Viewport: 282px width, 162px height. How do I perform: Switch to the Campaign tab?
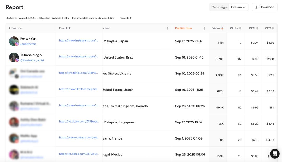coord(219,7)
